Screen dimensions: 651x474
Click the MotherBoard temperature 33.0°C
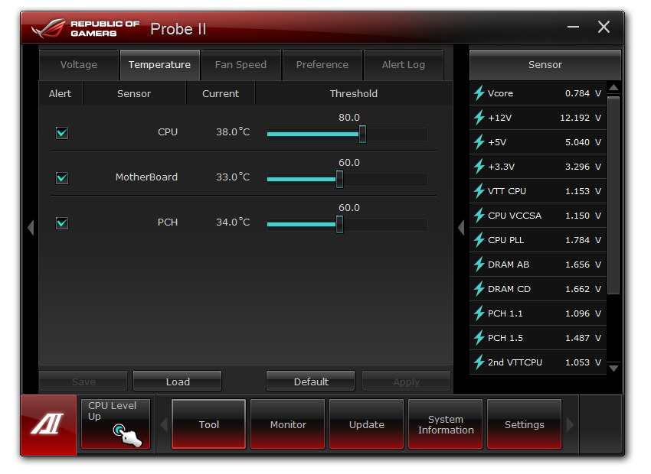point(233,177)
